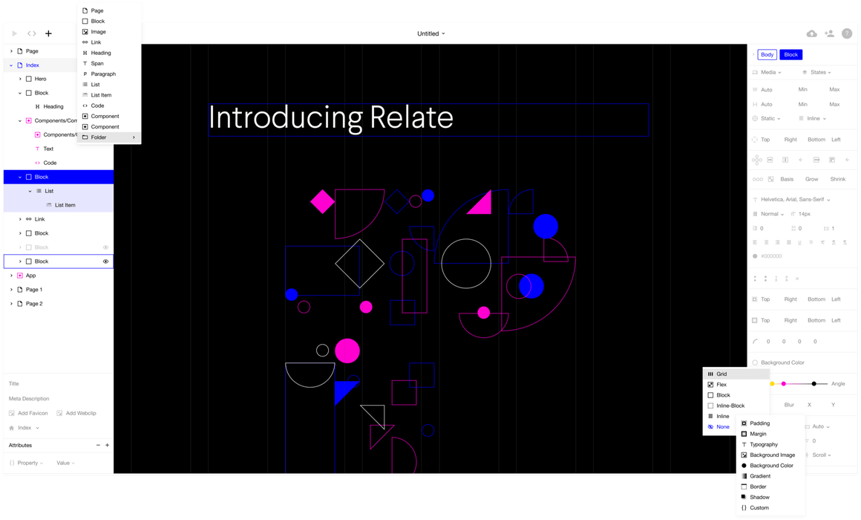Open the help question mark icon

pyautogui.click(x=847, y=33)
